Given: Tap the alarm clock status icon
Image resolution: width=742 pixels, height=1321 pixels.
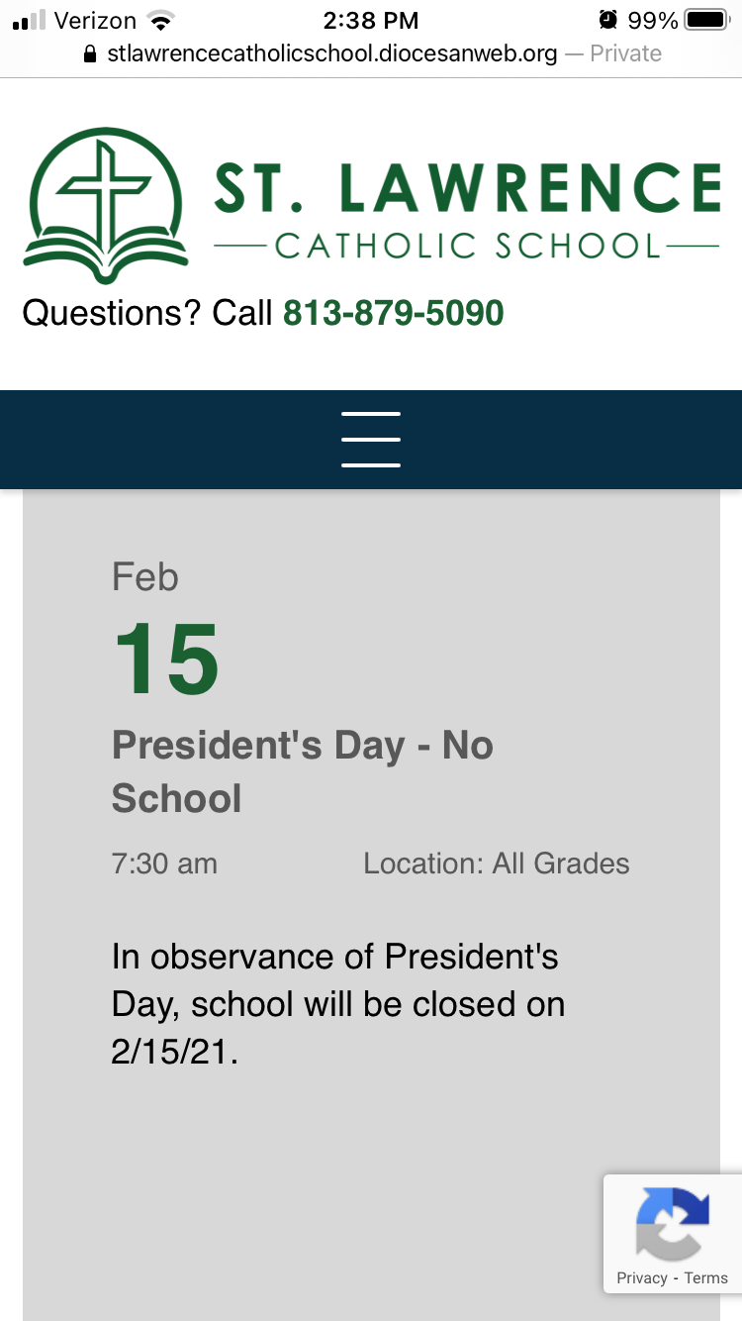Looking at the screenshot, I should click(607, 20).
